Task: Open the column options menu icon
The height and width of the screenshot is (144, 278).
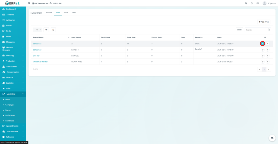Action: [x=265, y=37]
